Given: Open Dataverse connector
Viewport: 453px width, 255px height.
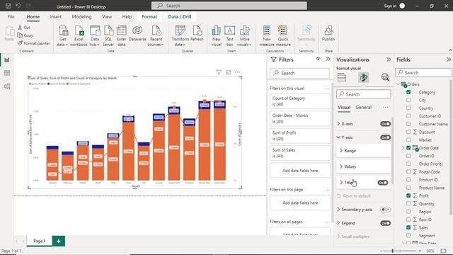Looking at the screenshot, I should (x=137, y=33).
